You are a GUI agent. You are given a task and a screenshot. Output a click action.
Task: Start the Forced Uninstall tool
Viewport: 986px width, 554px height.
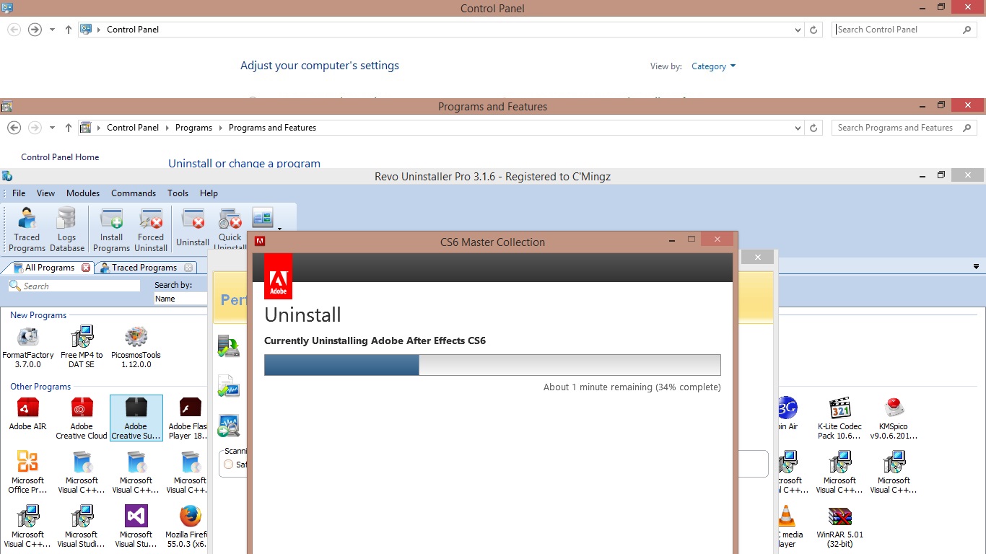(151, 228)
